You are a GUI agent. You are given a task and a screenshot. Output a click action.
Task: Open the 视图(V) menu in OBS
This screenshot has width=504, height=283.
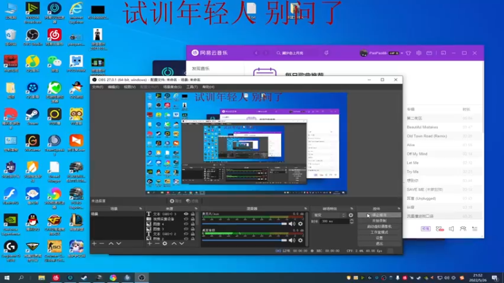tap(130, 87)
